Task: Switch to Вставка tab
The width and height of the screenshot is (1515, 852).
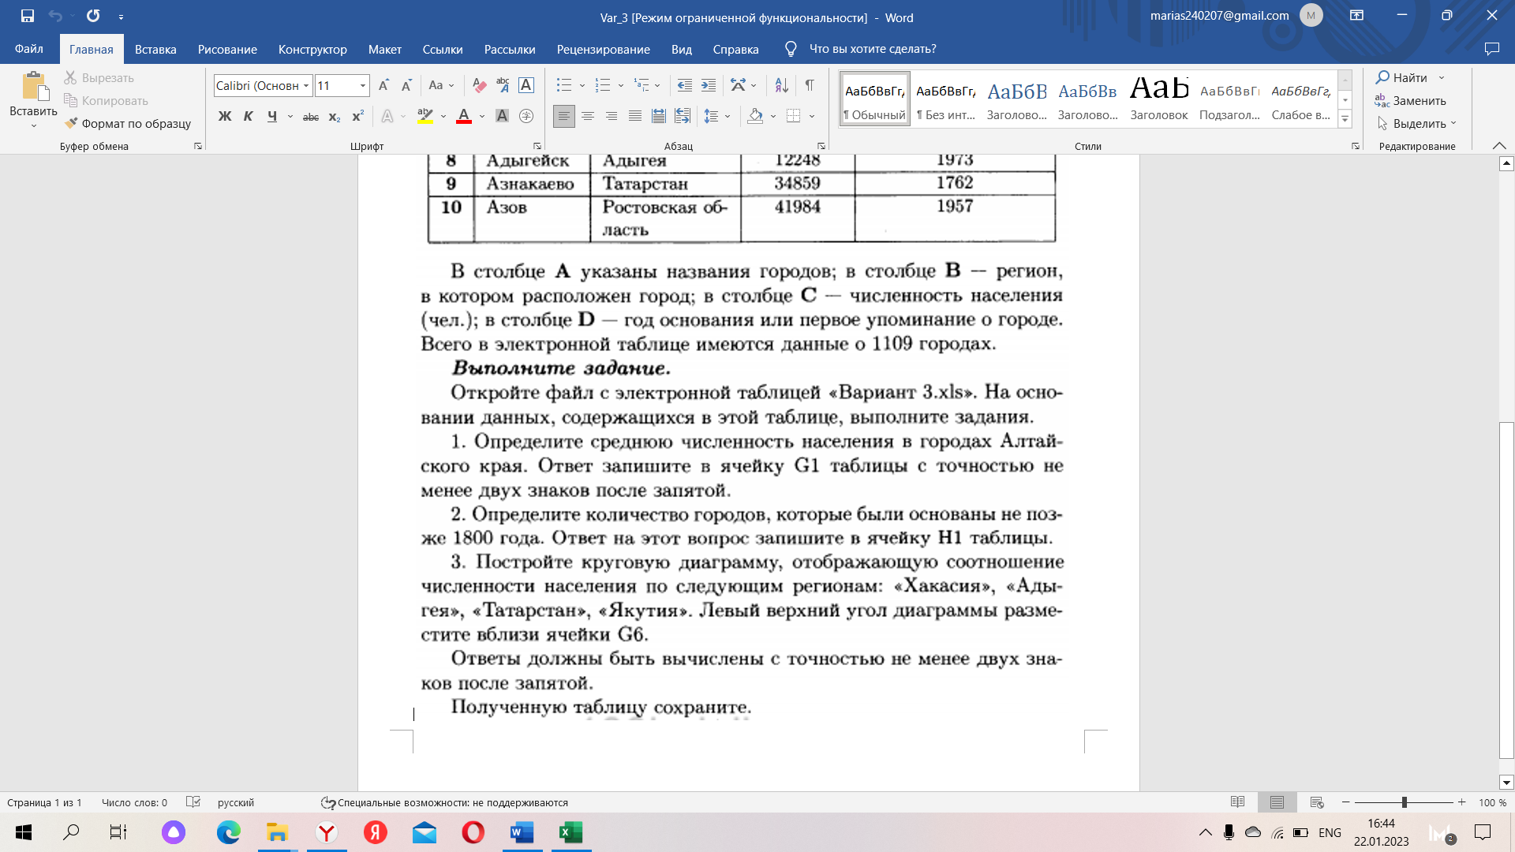Action: pos(155,49)
